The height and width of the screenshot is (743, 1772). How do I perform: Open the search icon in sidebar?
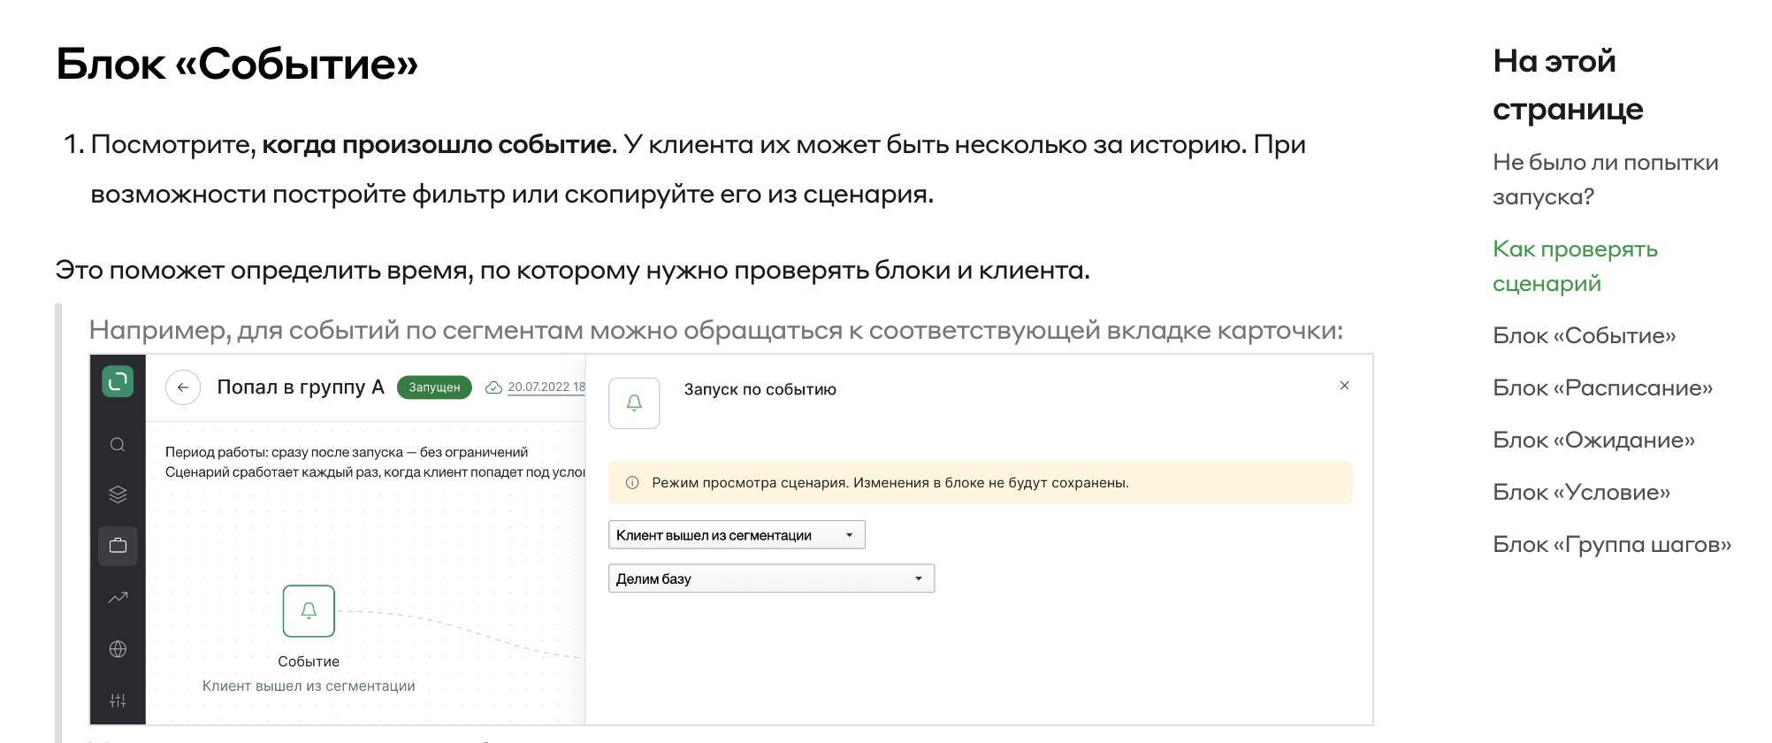(118, 444)
